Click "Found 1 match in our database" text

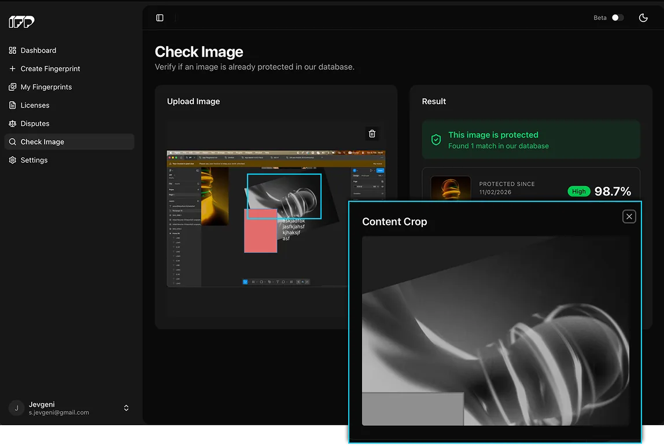pyautogui.click(x=499, y=146)
